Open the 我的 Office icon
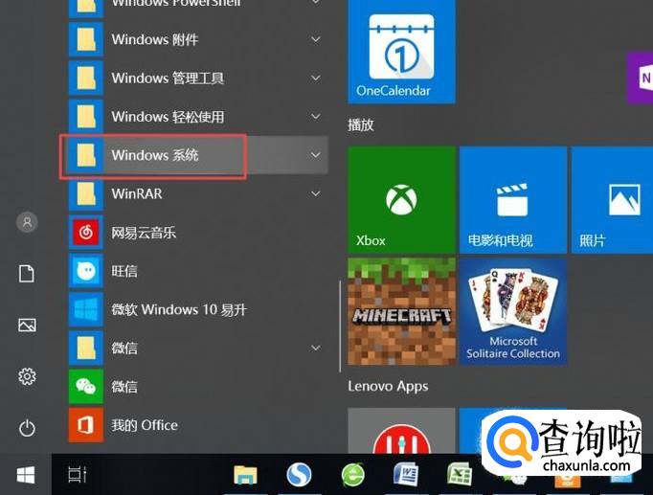This screenshot has height=495, width=653. (x=86, y=425)
